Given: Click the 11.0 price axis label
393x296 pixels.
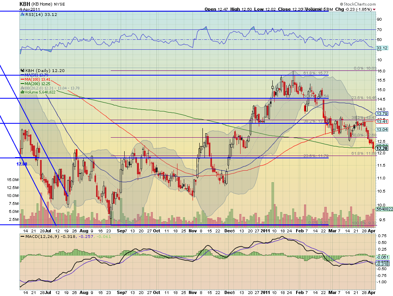Looking at the screenshot, I should (x=381, y=178).
